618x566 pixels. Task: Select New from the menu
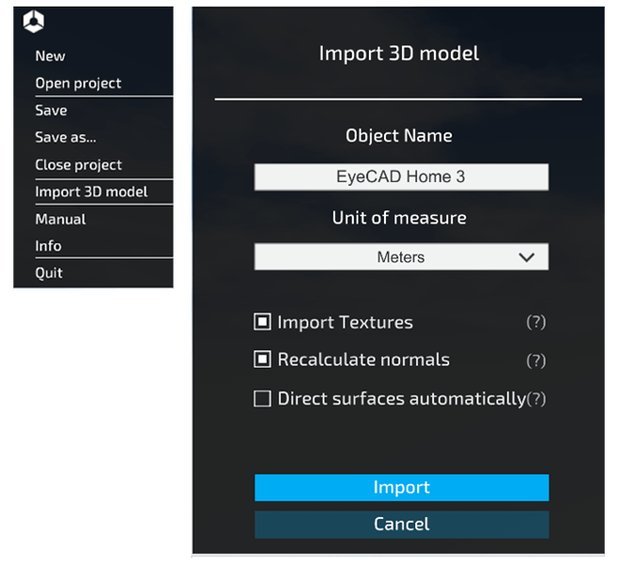point(50,56)
